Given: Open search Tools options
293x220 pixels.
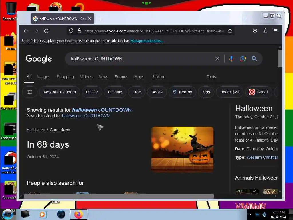Looking at the screenshot, I should (211, 77).
